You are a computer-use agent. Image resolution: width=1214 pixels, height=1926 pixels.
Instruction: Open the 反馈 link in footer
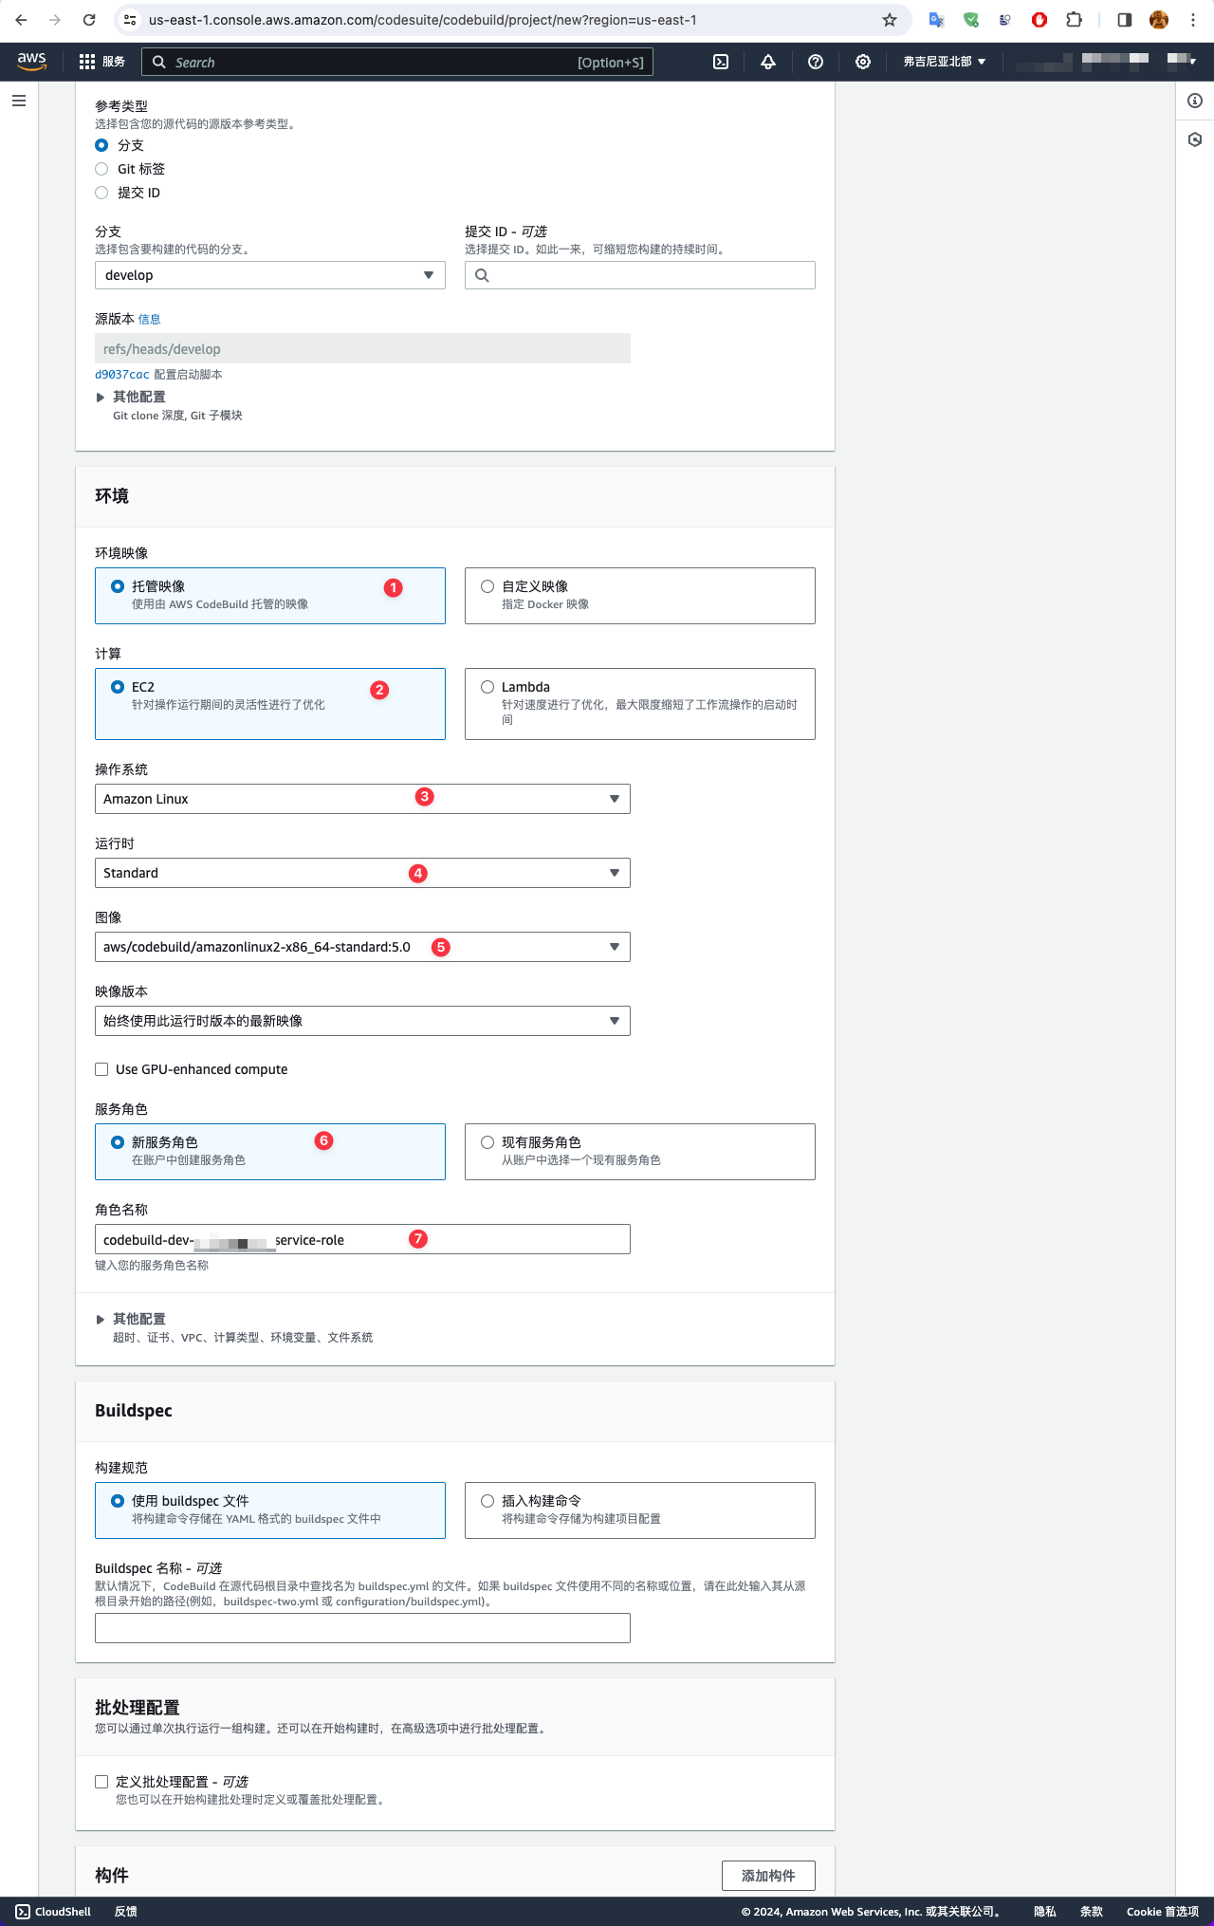(x=126, y=1912)
